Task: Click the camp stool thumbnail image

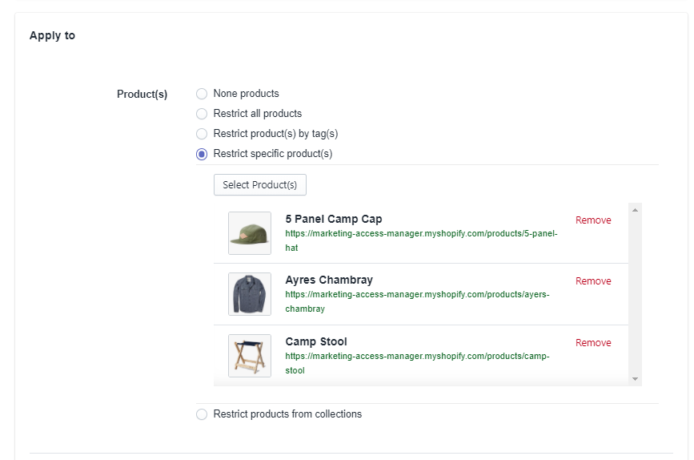Action: [250, 356]
